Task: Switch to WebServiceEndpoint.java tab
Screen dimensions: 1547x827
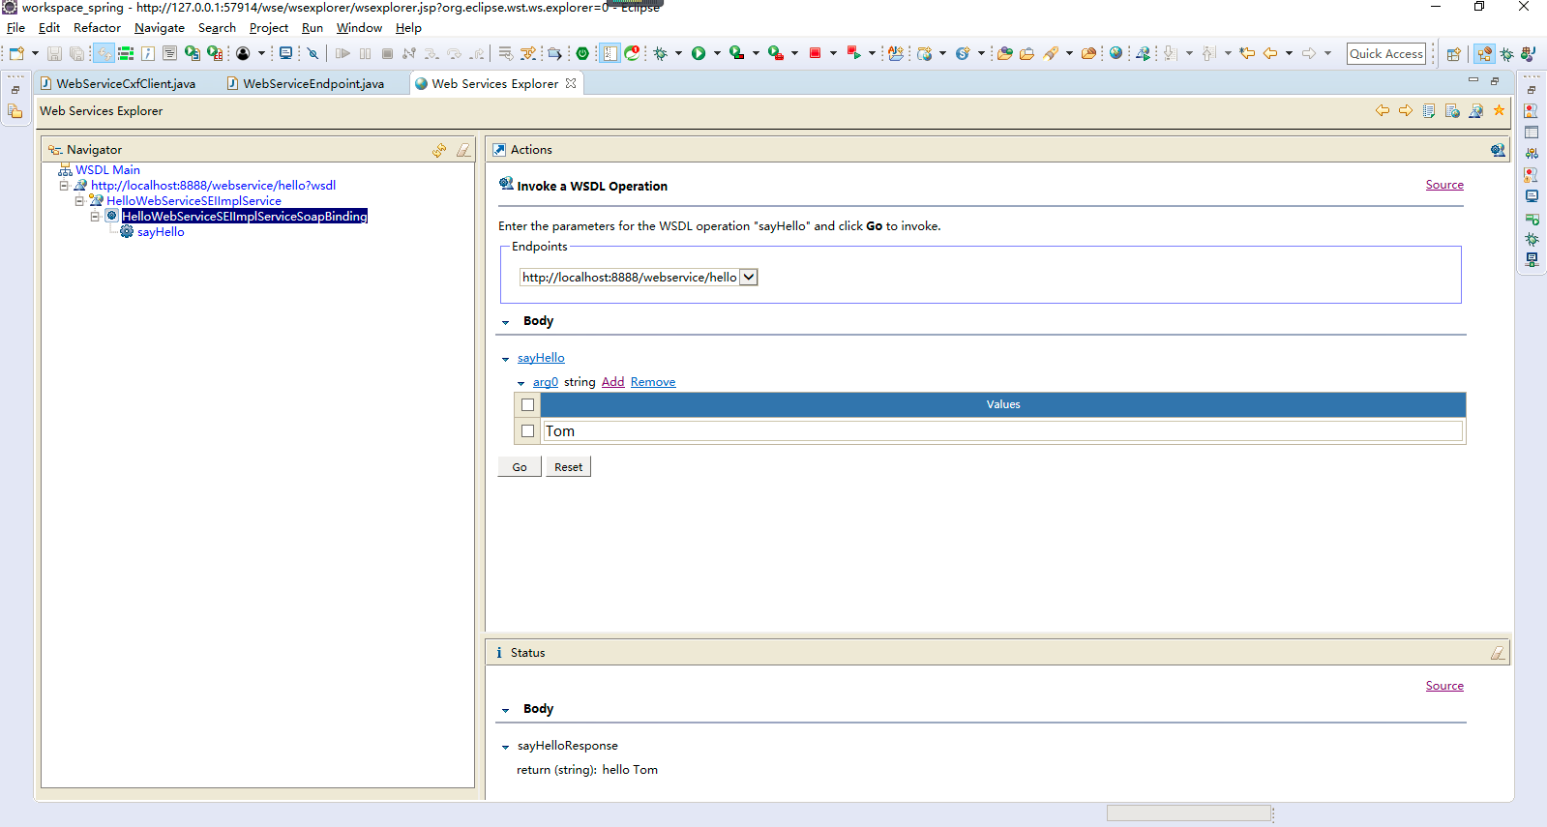Action: (x=306, y=84)
